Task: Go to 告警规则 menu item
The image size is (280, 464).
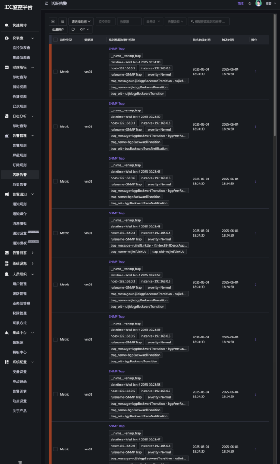Action: click(19, 145)
